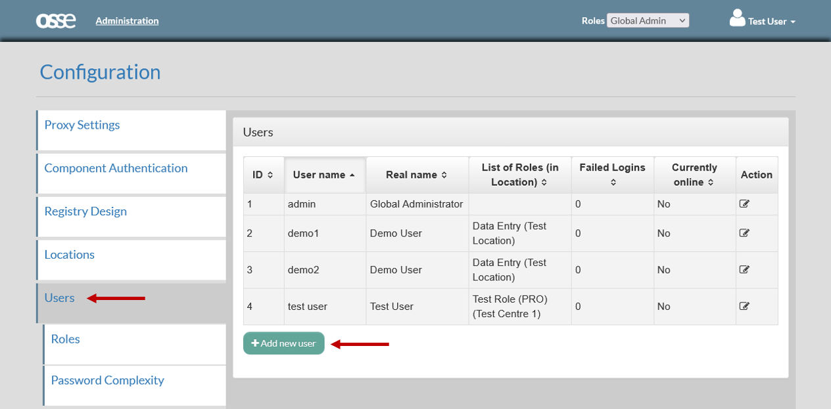Click the Action column header
831x409 pixels.
coord(757,175)
